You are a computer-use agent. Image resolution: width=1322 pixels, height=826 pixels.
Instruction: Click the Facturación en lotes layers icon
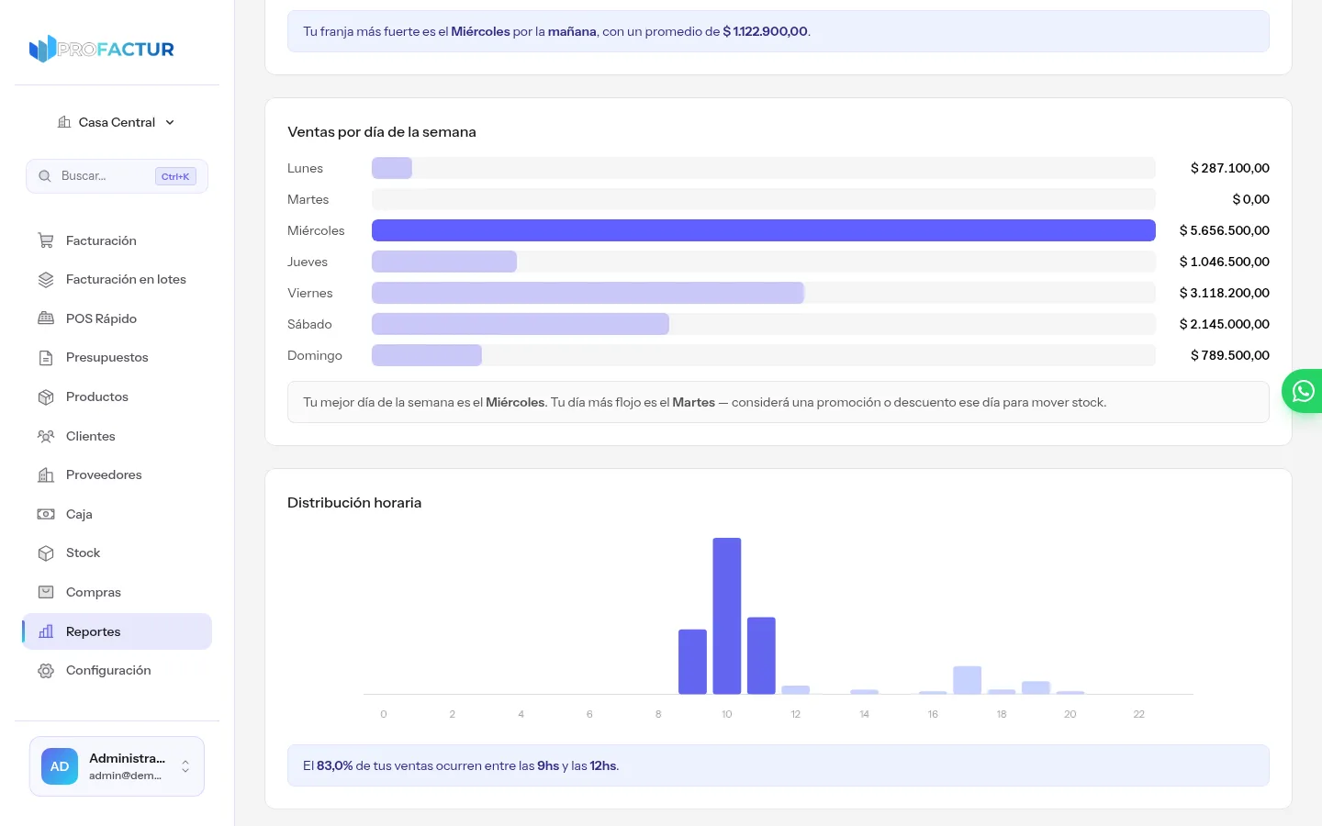[x=46, y=280]
